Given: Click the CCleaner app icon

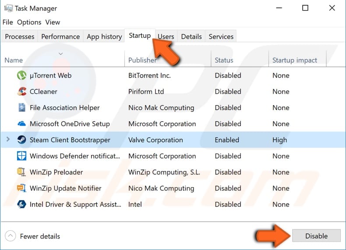Looking at the screenshot, I should 21,92.
